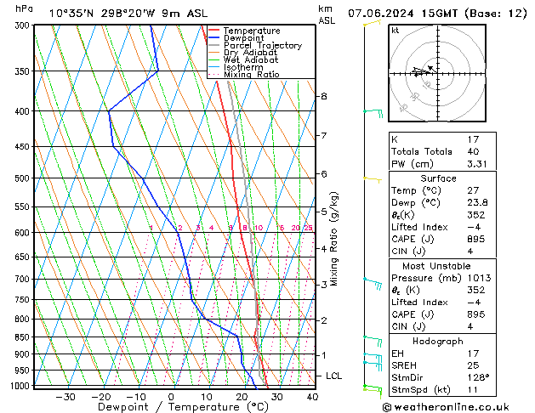Click the EH value 17
535x413 pixels.
click(x=473, y=354)
